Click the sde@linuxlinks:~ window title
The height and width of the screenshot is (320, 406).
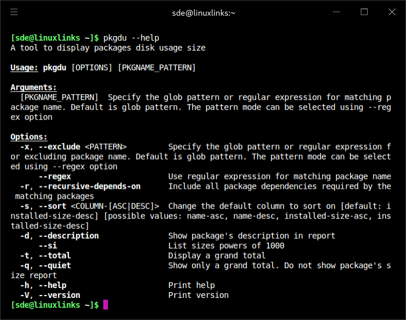[202, 13]
